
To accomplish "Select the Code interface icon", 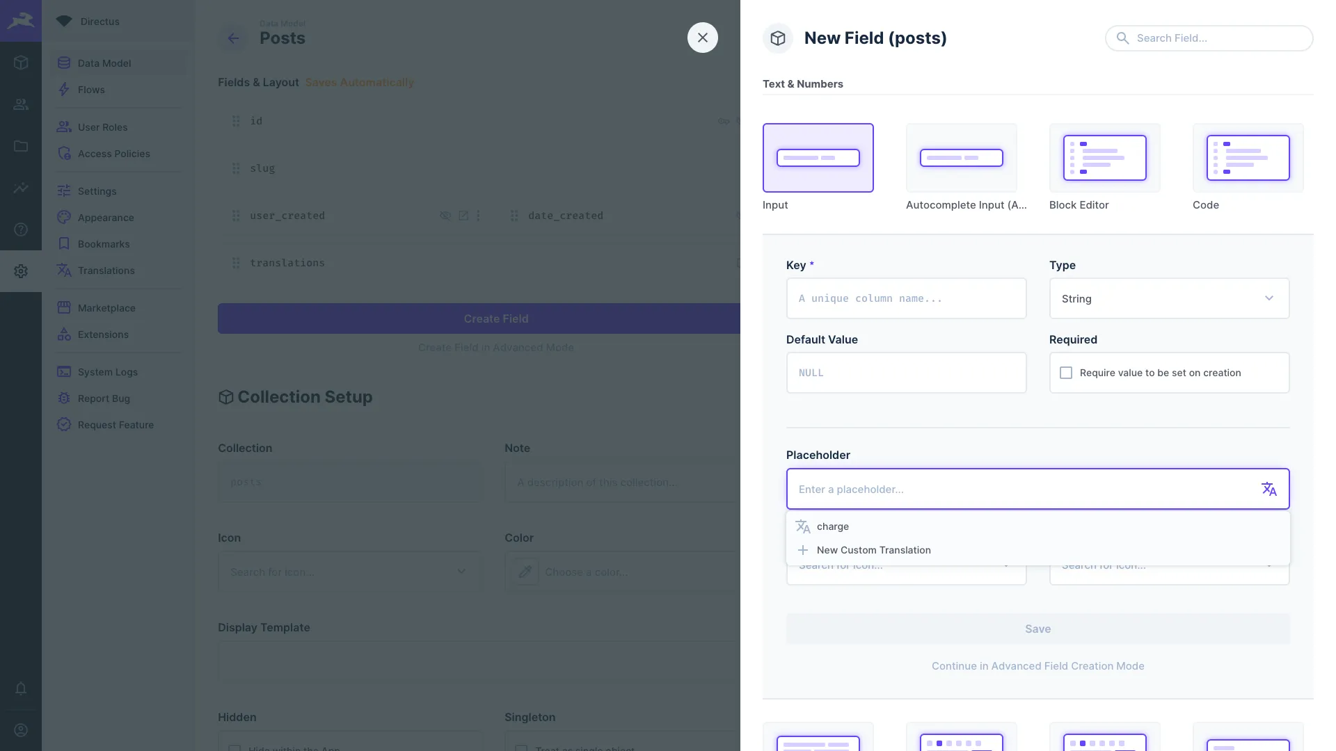I will (1248, 158).
